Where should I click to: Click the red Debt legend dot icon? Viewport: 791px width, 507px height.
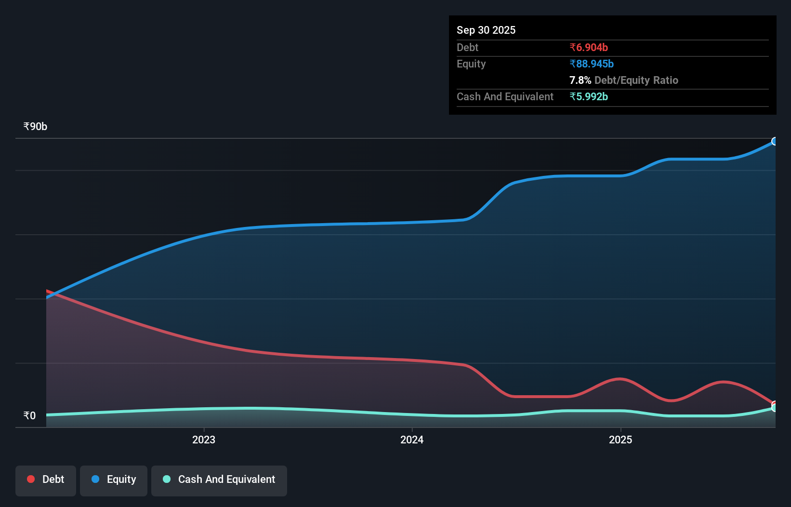tap(30, 479)
